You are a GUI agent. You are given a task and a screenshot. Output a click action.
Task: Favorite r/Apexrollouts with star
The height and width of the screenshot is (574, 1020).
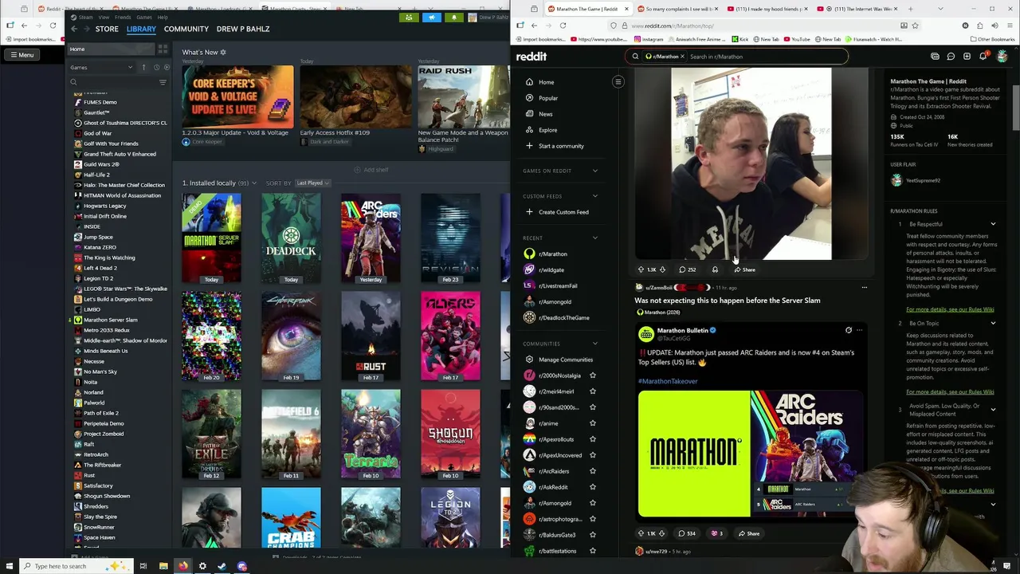point(592,439)
